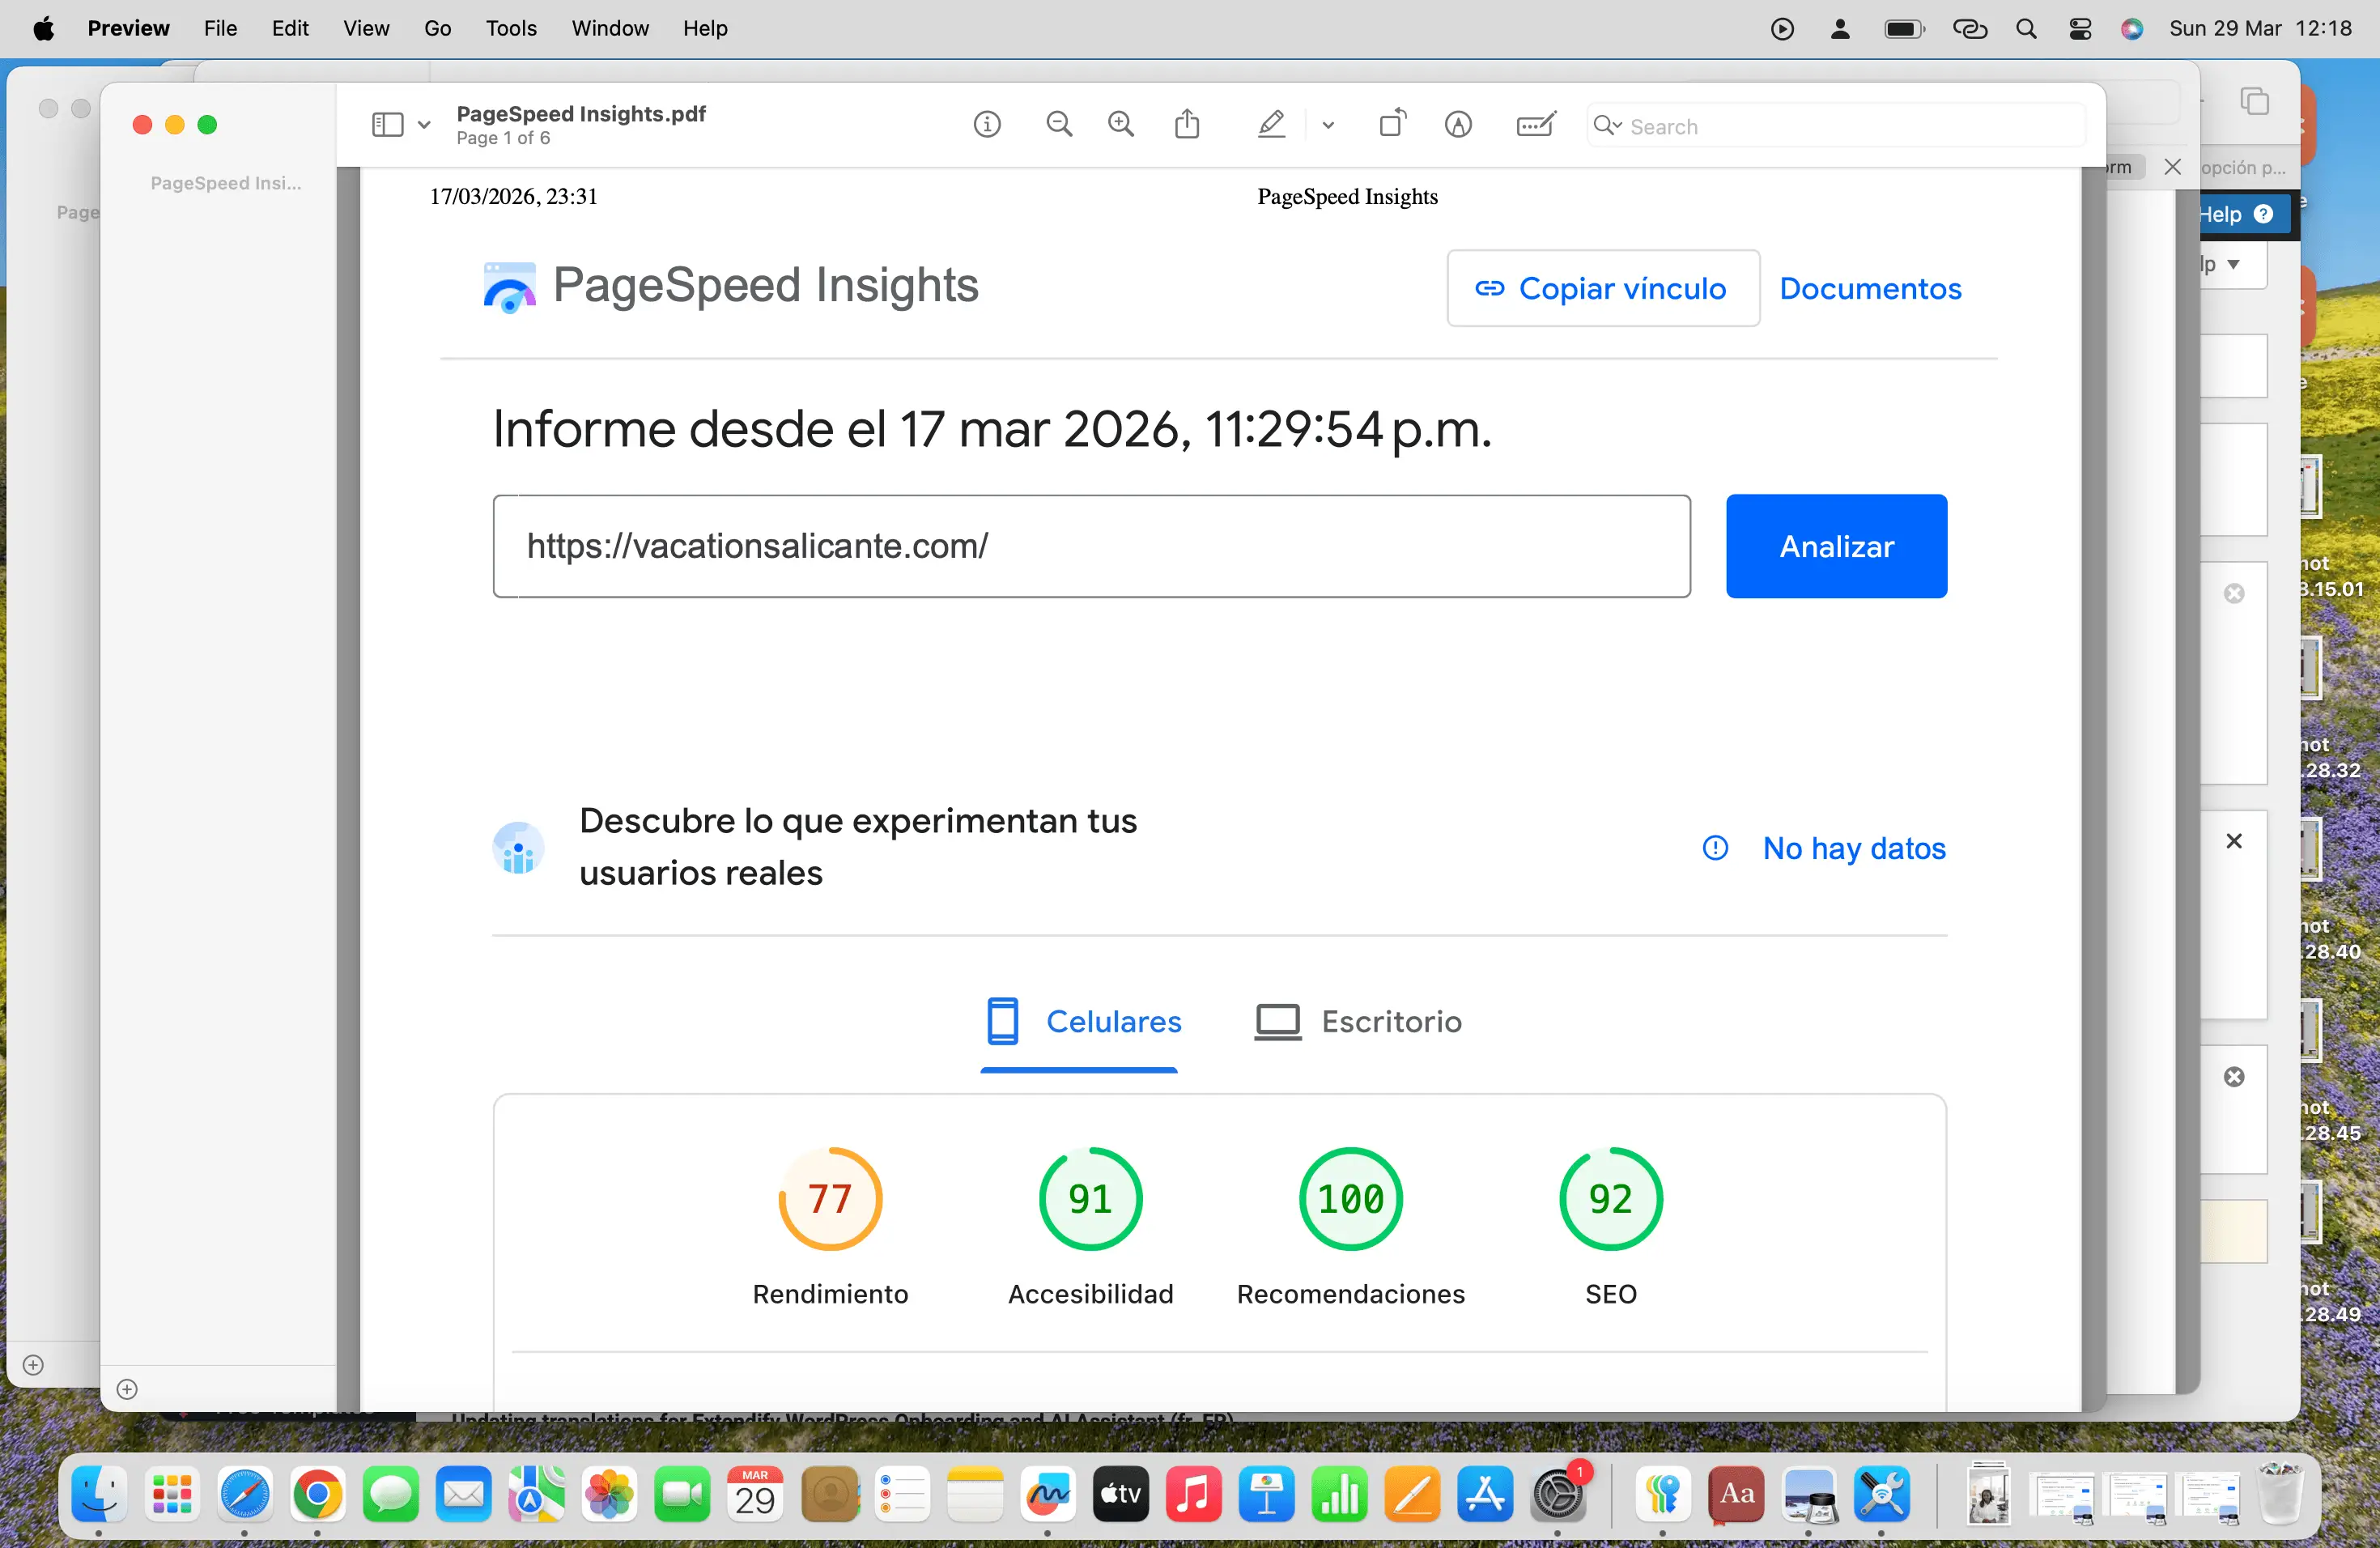
Task: Click the 77 Rendimiento score gauge
Action: point(830,1198)
